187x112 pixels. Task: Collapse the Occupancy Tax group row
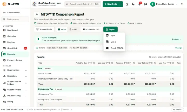(x=109, y=89)
